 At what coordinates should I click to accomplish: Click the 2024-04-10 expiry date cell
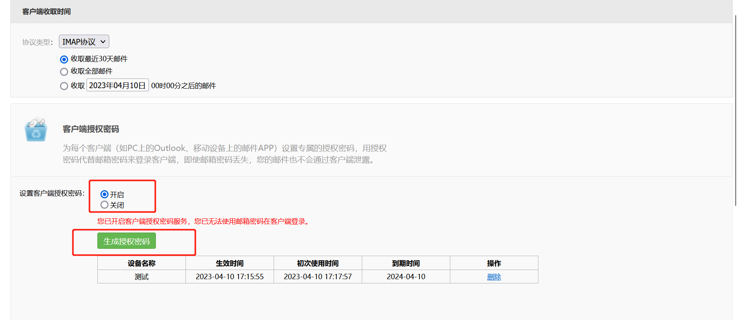406,277
